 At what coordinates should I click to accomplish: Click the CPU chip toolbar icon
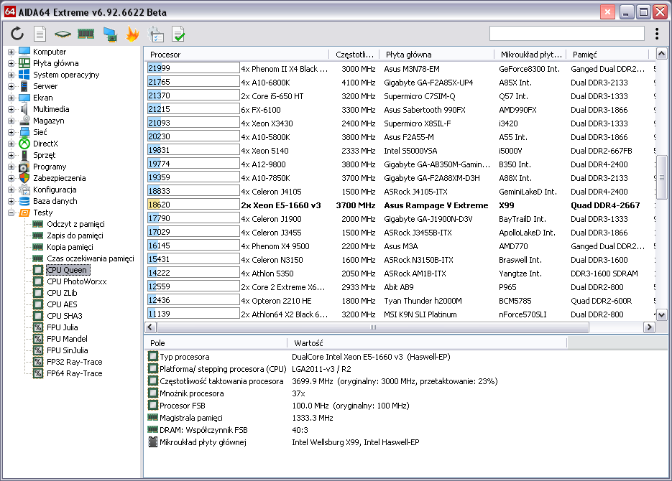(63, 34)
